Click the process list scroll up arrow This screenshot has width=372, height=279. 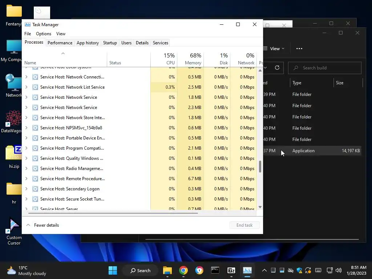(260, 70)
